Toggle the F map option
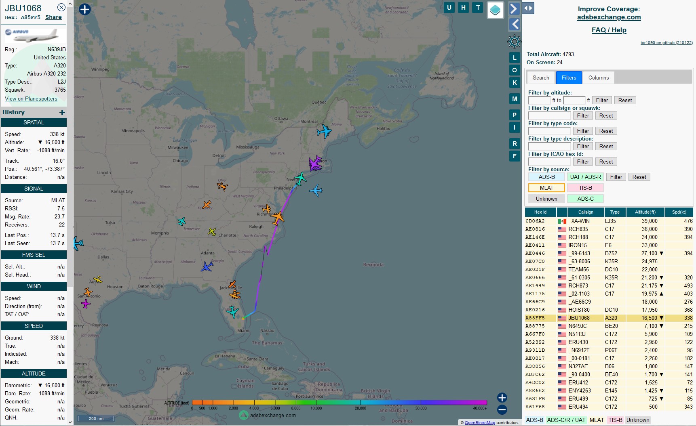Viewport: 696px width, 426px height. [515, 156]
